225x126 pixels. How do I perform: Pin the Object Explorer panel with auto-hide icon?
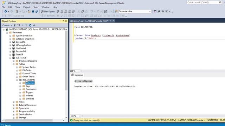tap(63, 21)
